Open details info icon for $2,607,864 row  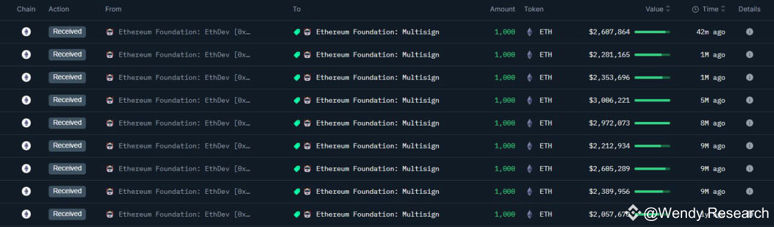tap(749, 31)
